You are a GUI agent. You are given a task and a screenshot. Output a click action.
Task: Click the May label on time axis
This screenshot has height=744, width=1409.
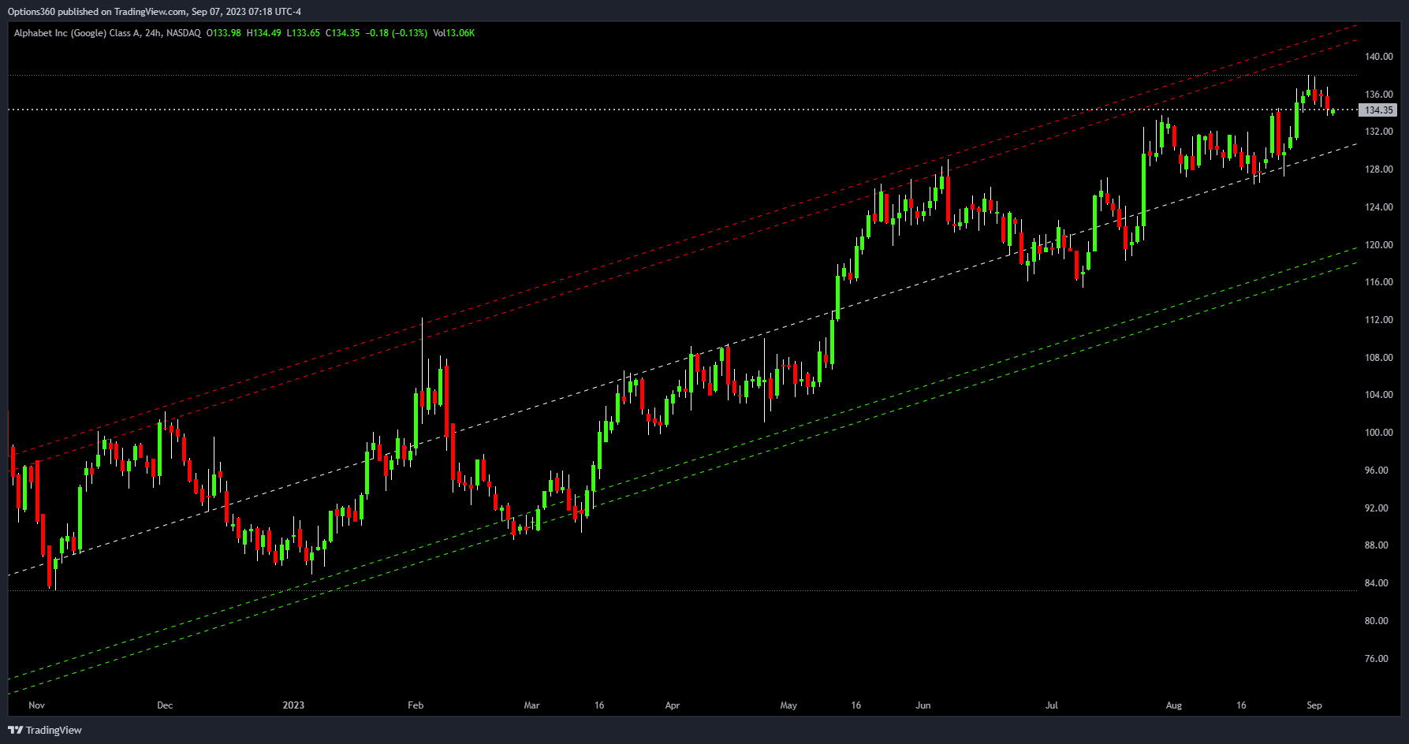[788, 705]
